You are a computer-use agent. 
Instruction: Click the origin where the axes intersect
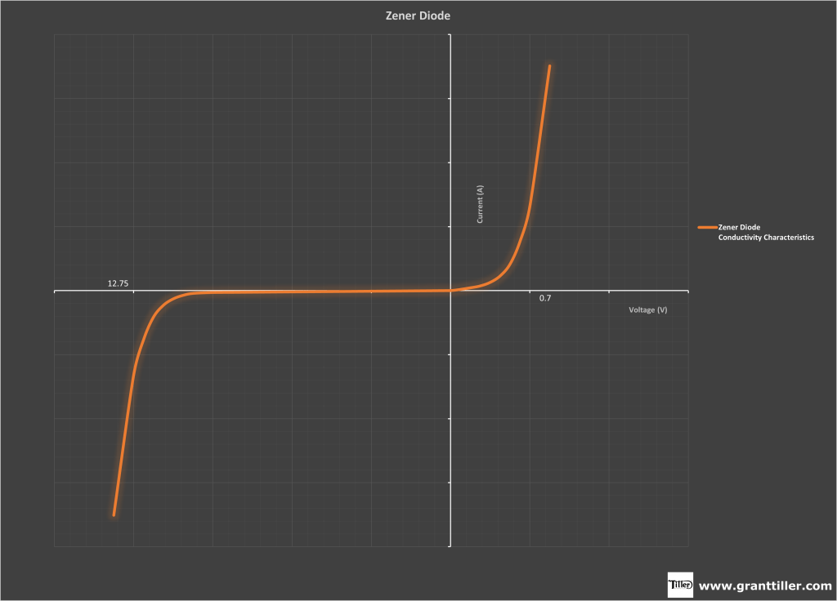[450, 290]
